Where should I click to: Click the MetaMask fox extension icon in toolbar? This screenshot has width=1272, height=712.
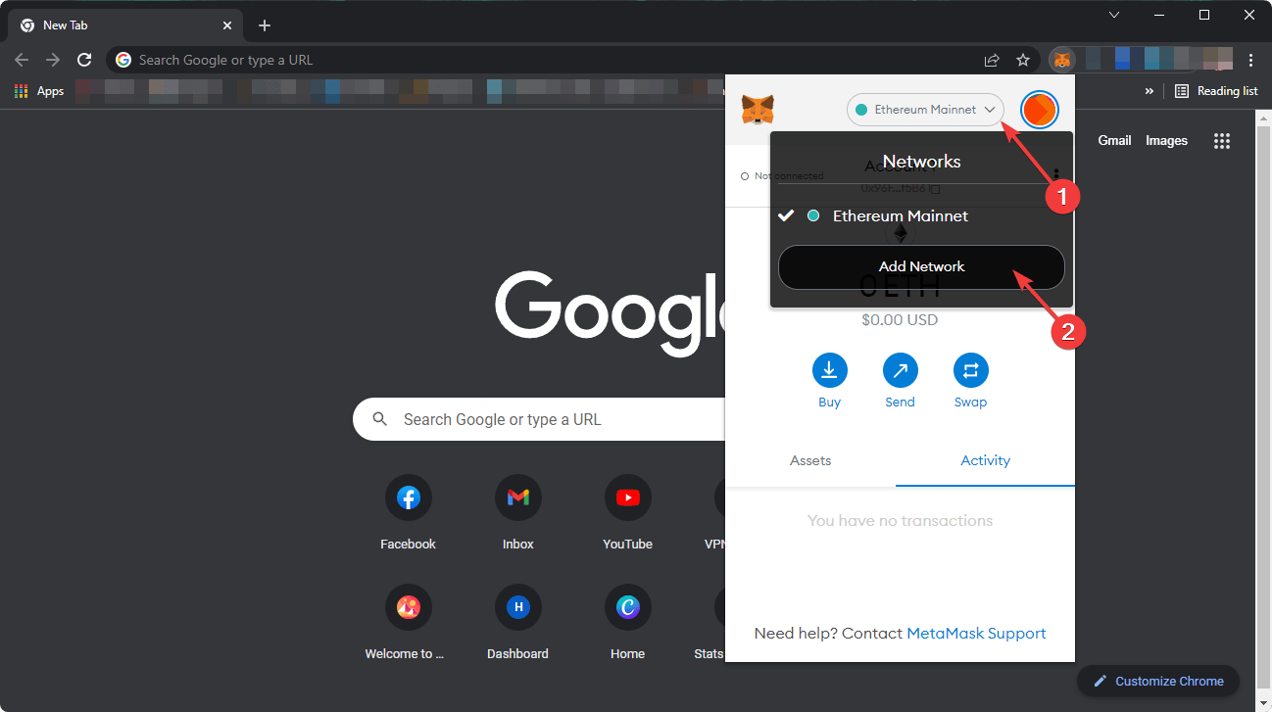1061,60
